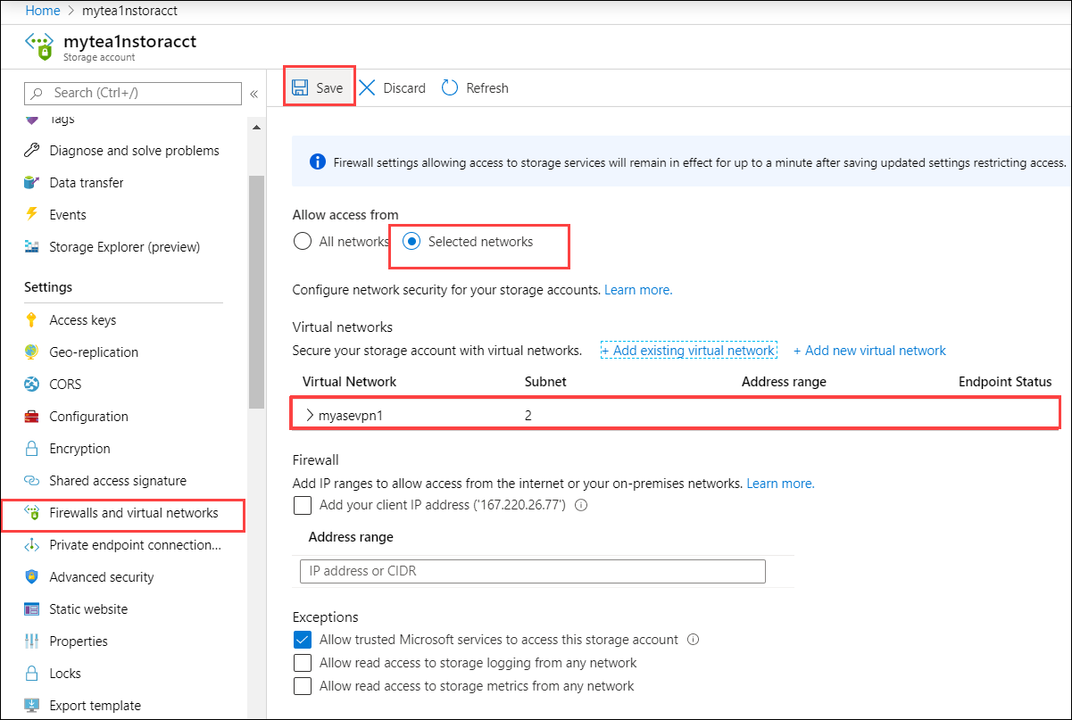This screenshot has height=720, width=1072.
Task: Click the Private endpoint connections icon
Action: pos(32,545)
